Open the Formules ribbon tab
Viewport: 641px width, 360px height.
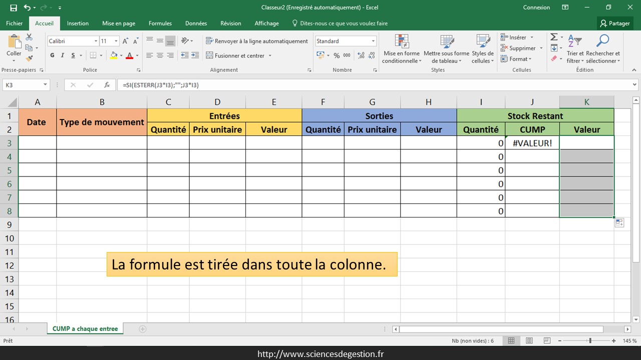[160, 23]
